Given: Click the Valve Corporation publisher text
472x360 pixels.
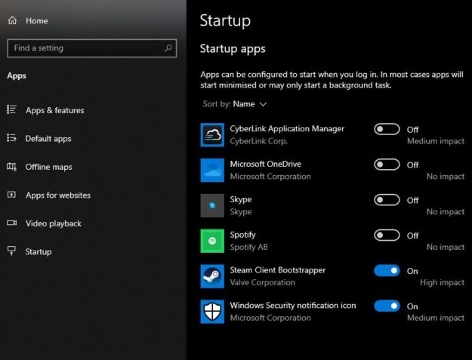Looking at the screenshot, I should pyautogui.click(x=263, y=282).
